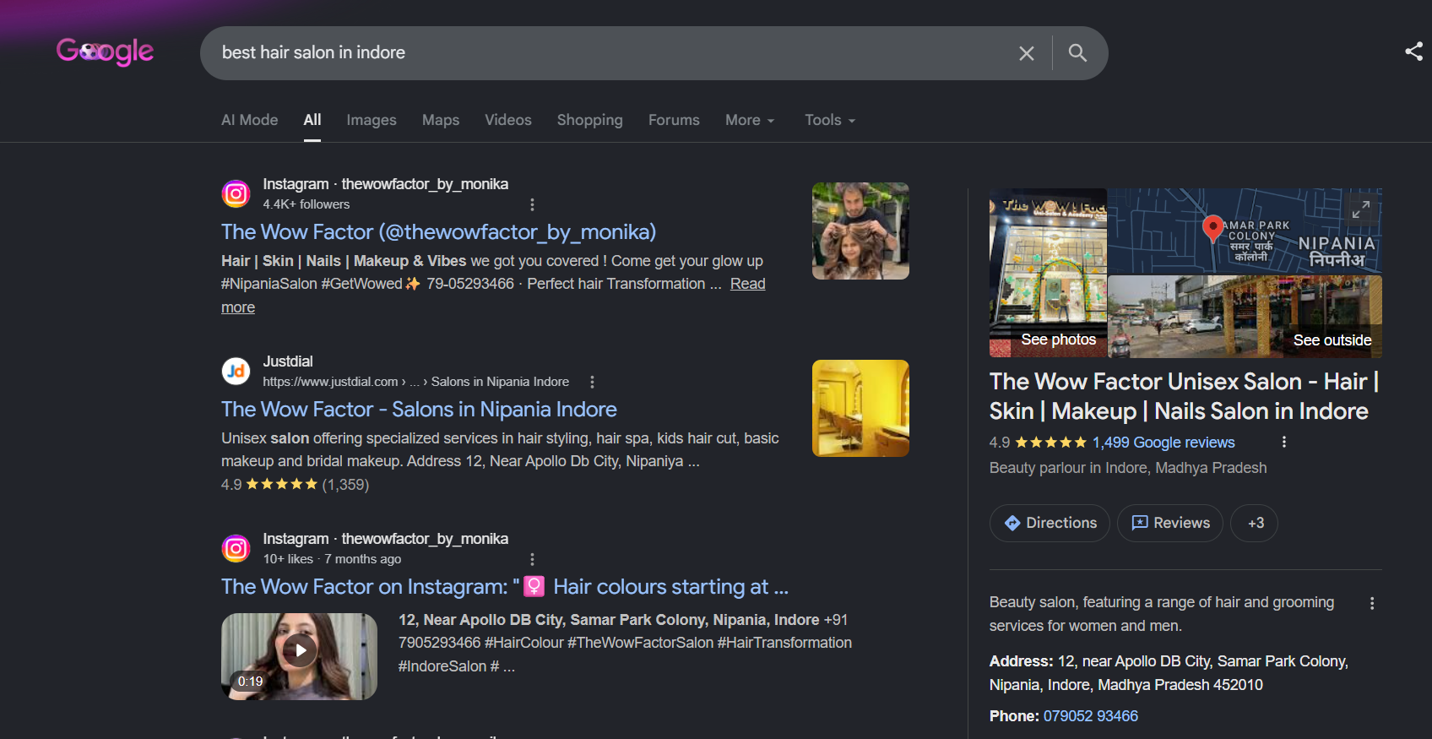Click the red map pin marker
Viewport: 1432px width, 739px height.
(x=1212, y=228)
